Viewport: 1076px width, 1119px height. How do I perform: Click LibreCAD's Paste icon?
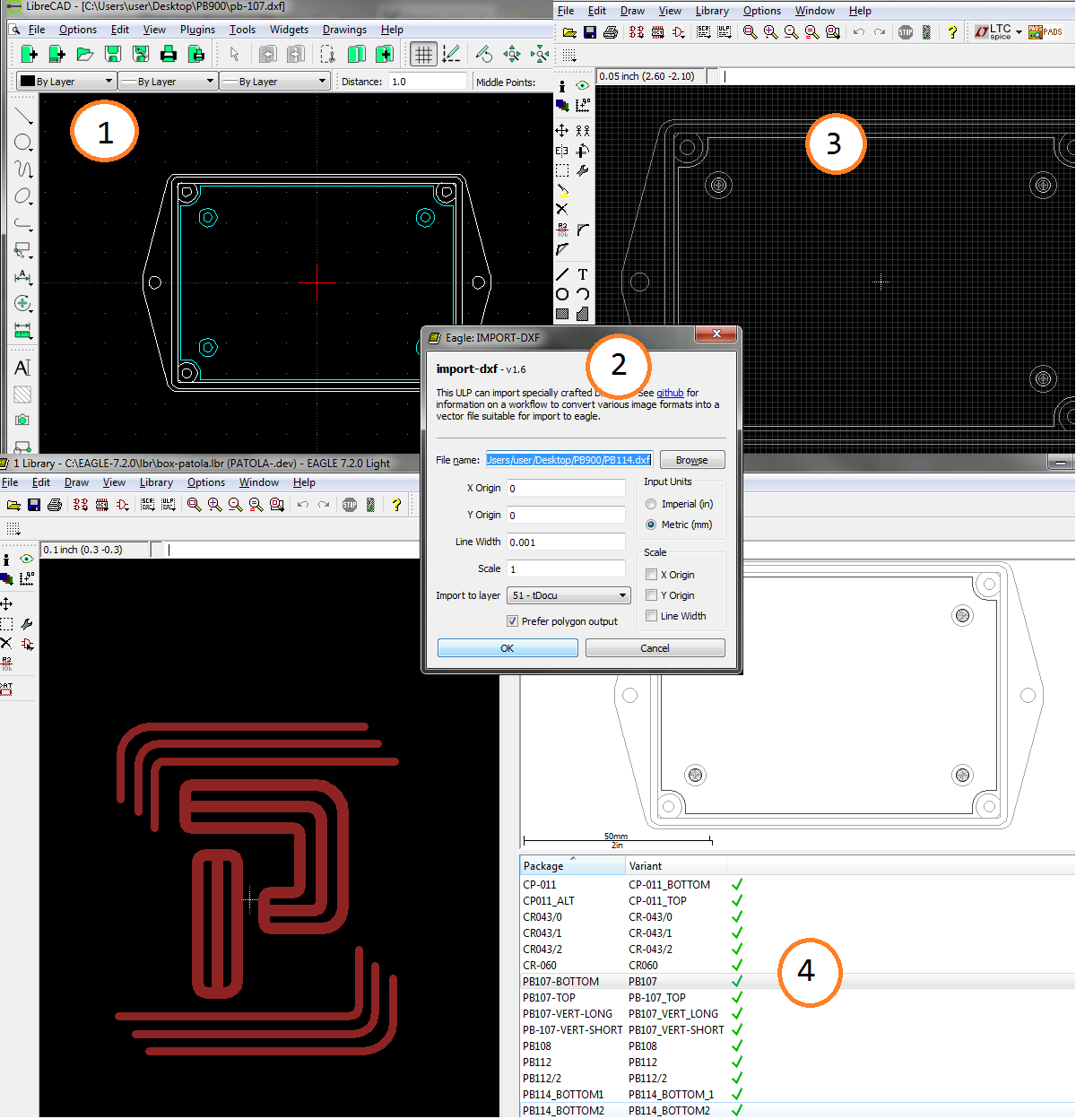pyautogui.click(x=384, y=55)
